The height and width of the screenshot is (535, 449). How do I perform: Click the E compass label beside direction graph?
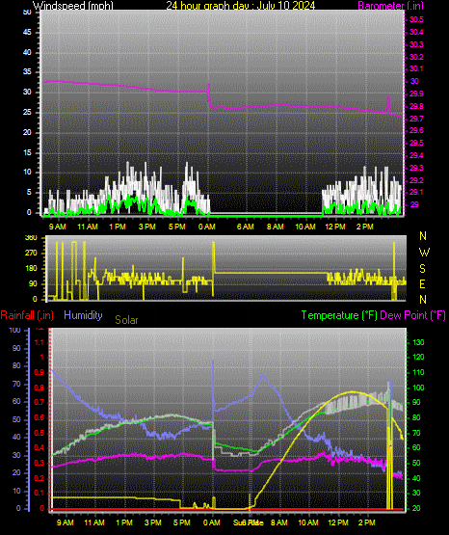422,283
